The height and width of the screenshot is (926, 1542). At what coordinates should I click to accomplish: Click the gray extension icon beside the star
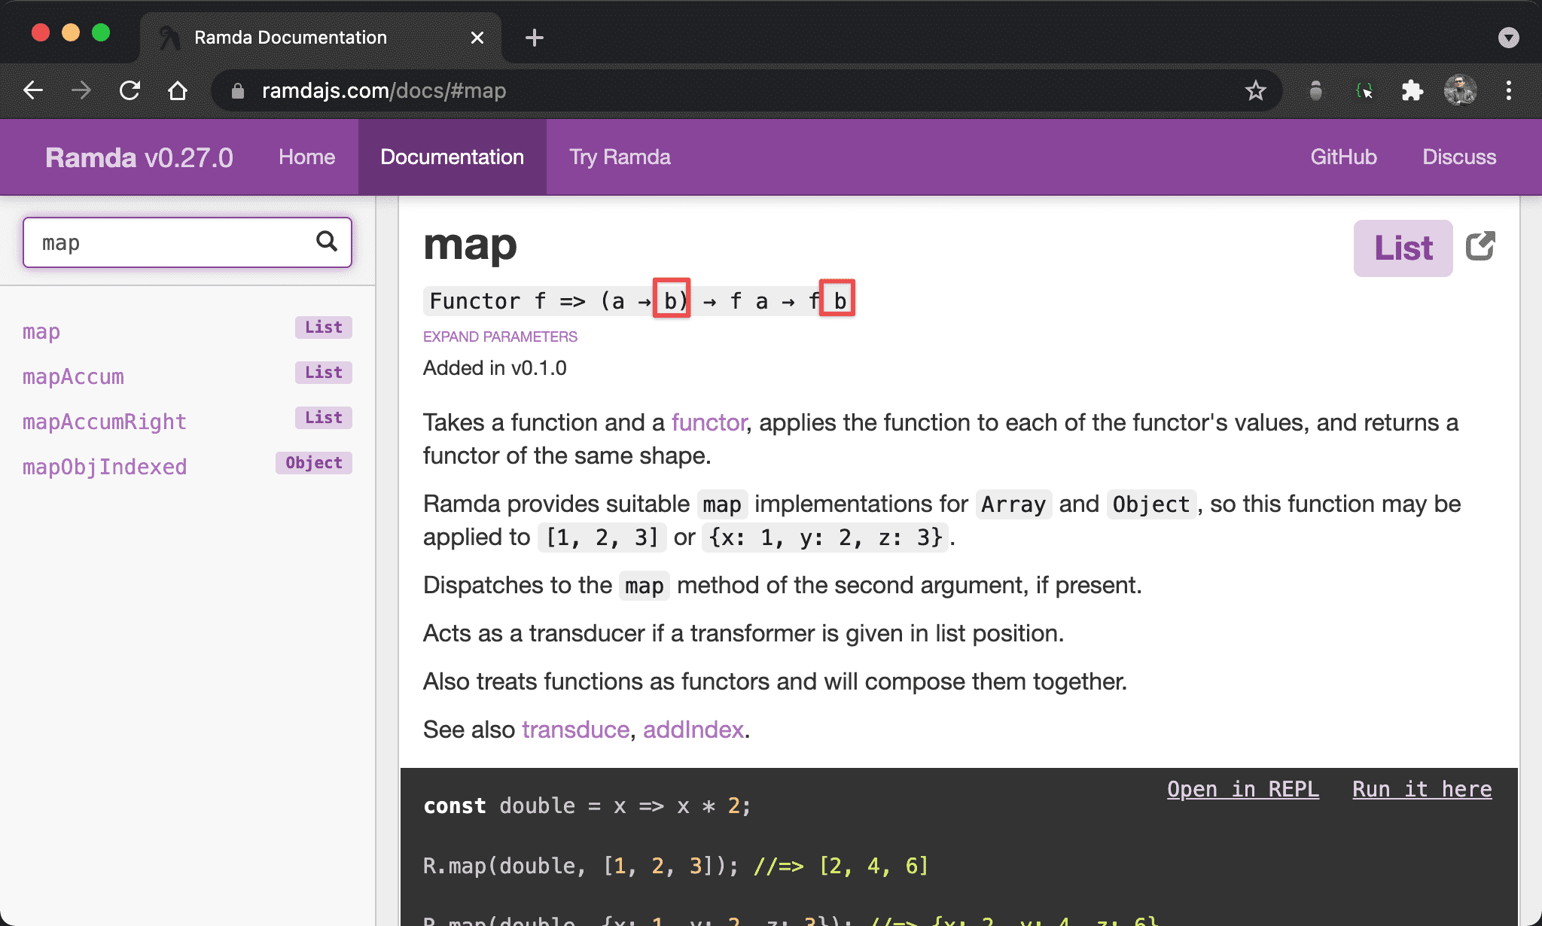pos(1315,91)
